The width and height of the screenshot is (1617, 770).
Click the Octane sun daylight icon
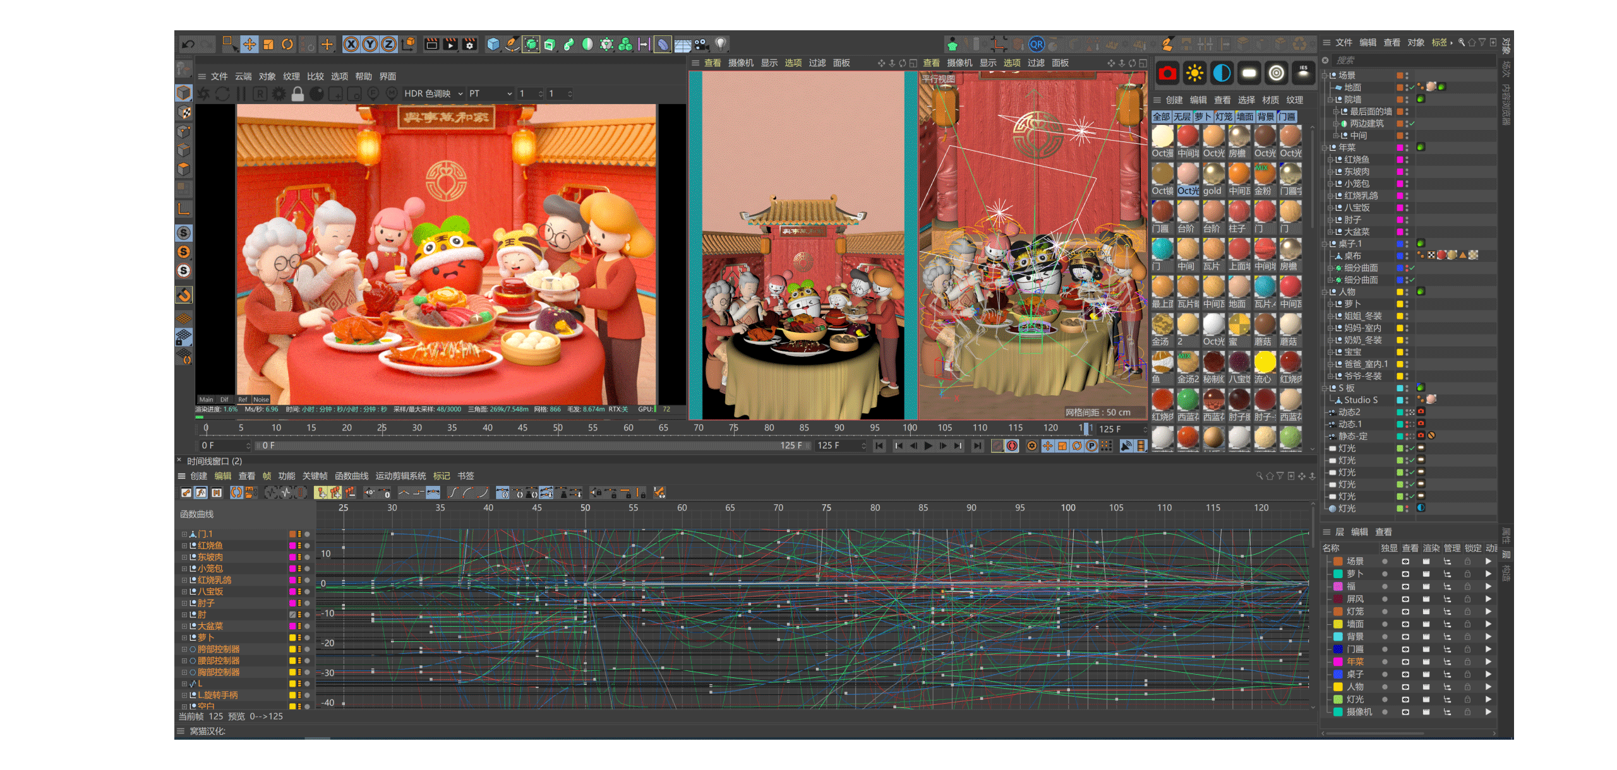(x=1194, y=73)
